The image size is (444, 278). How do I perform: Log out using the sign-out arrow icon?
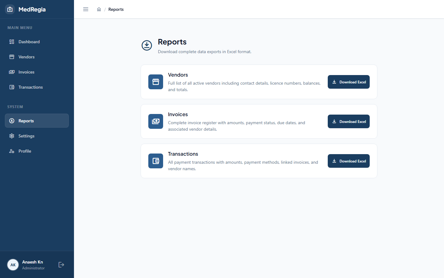61,265
